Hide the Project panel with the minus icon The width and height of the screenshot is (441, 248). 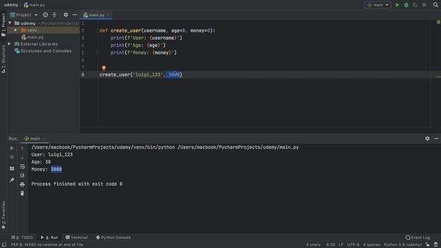click(x=74, y=14)
